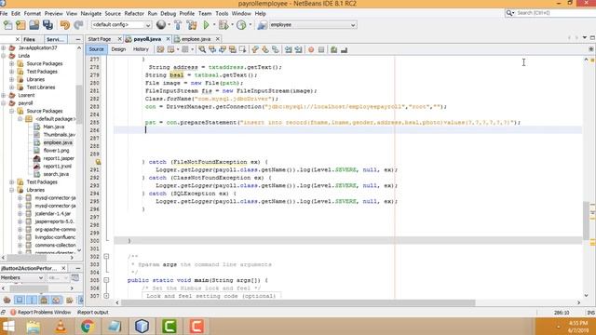Toggle Fully Qualified Names filter in Navigator
The image size is (596, 335).
[x=69, y=300]
